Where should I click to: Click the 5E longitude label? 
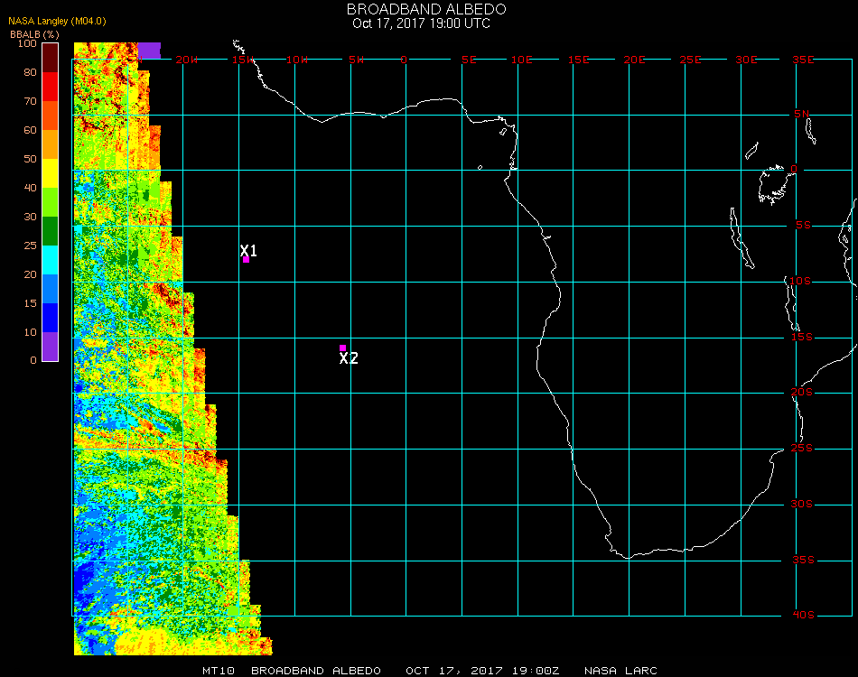click(x=469, y=60)
